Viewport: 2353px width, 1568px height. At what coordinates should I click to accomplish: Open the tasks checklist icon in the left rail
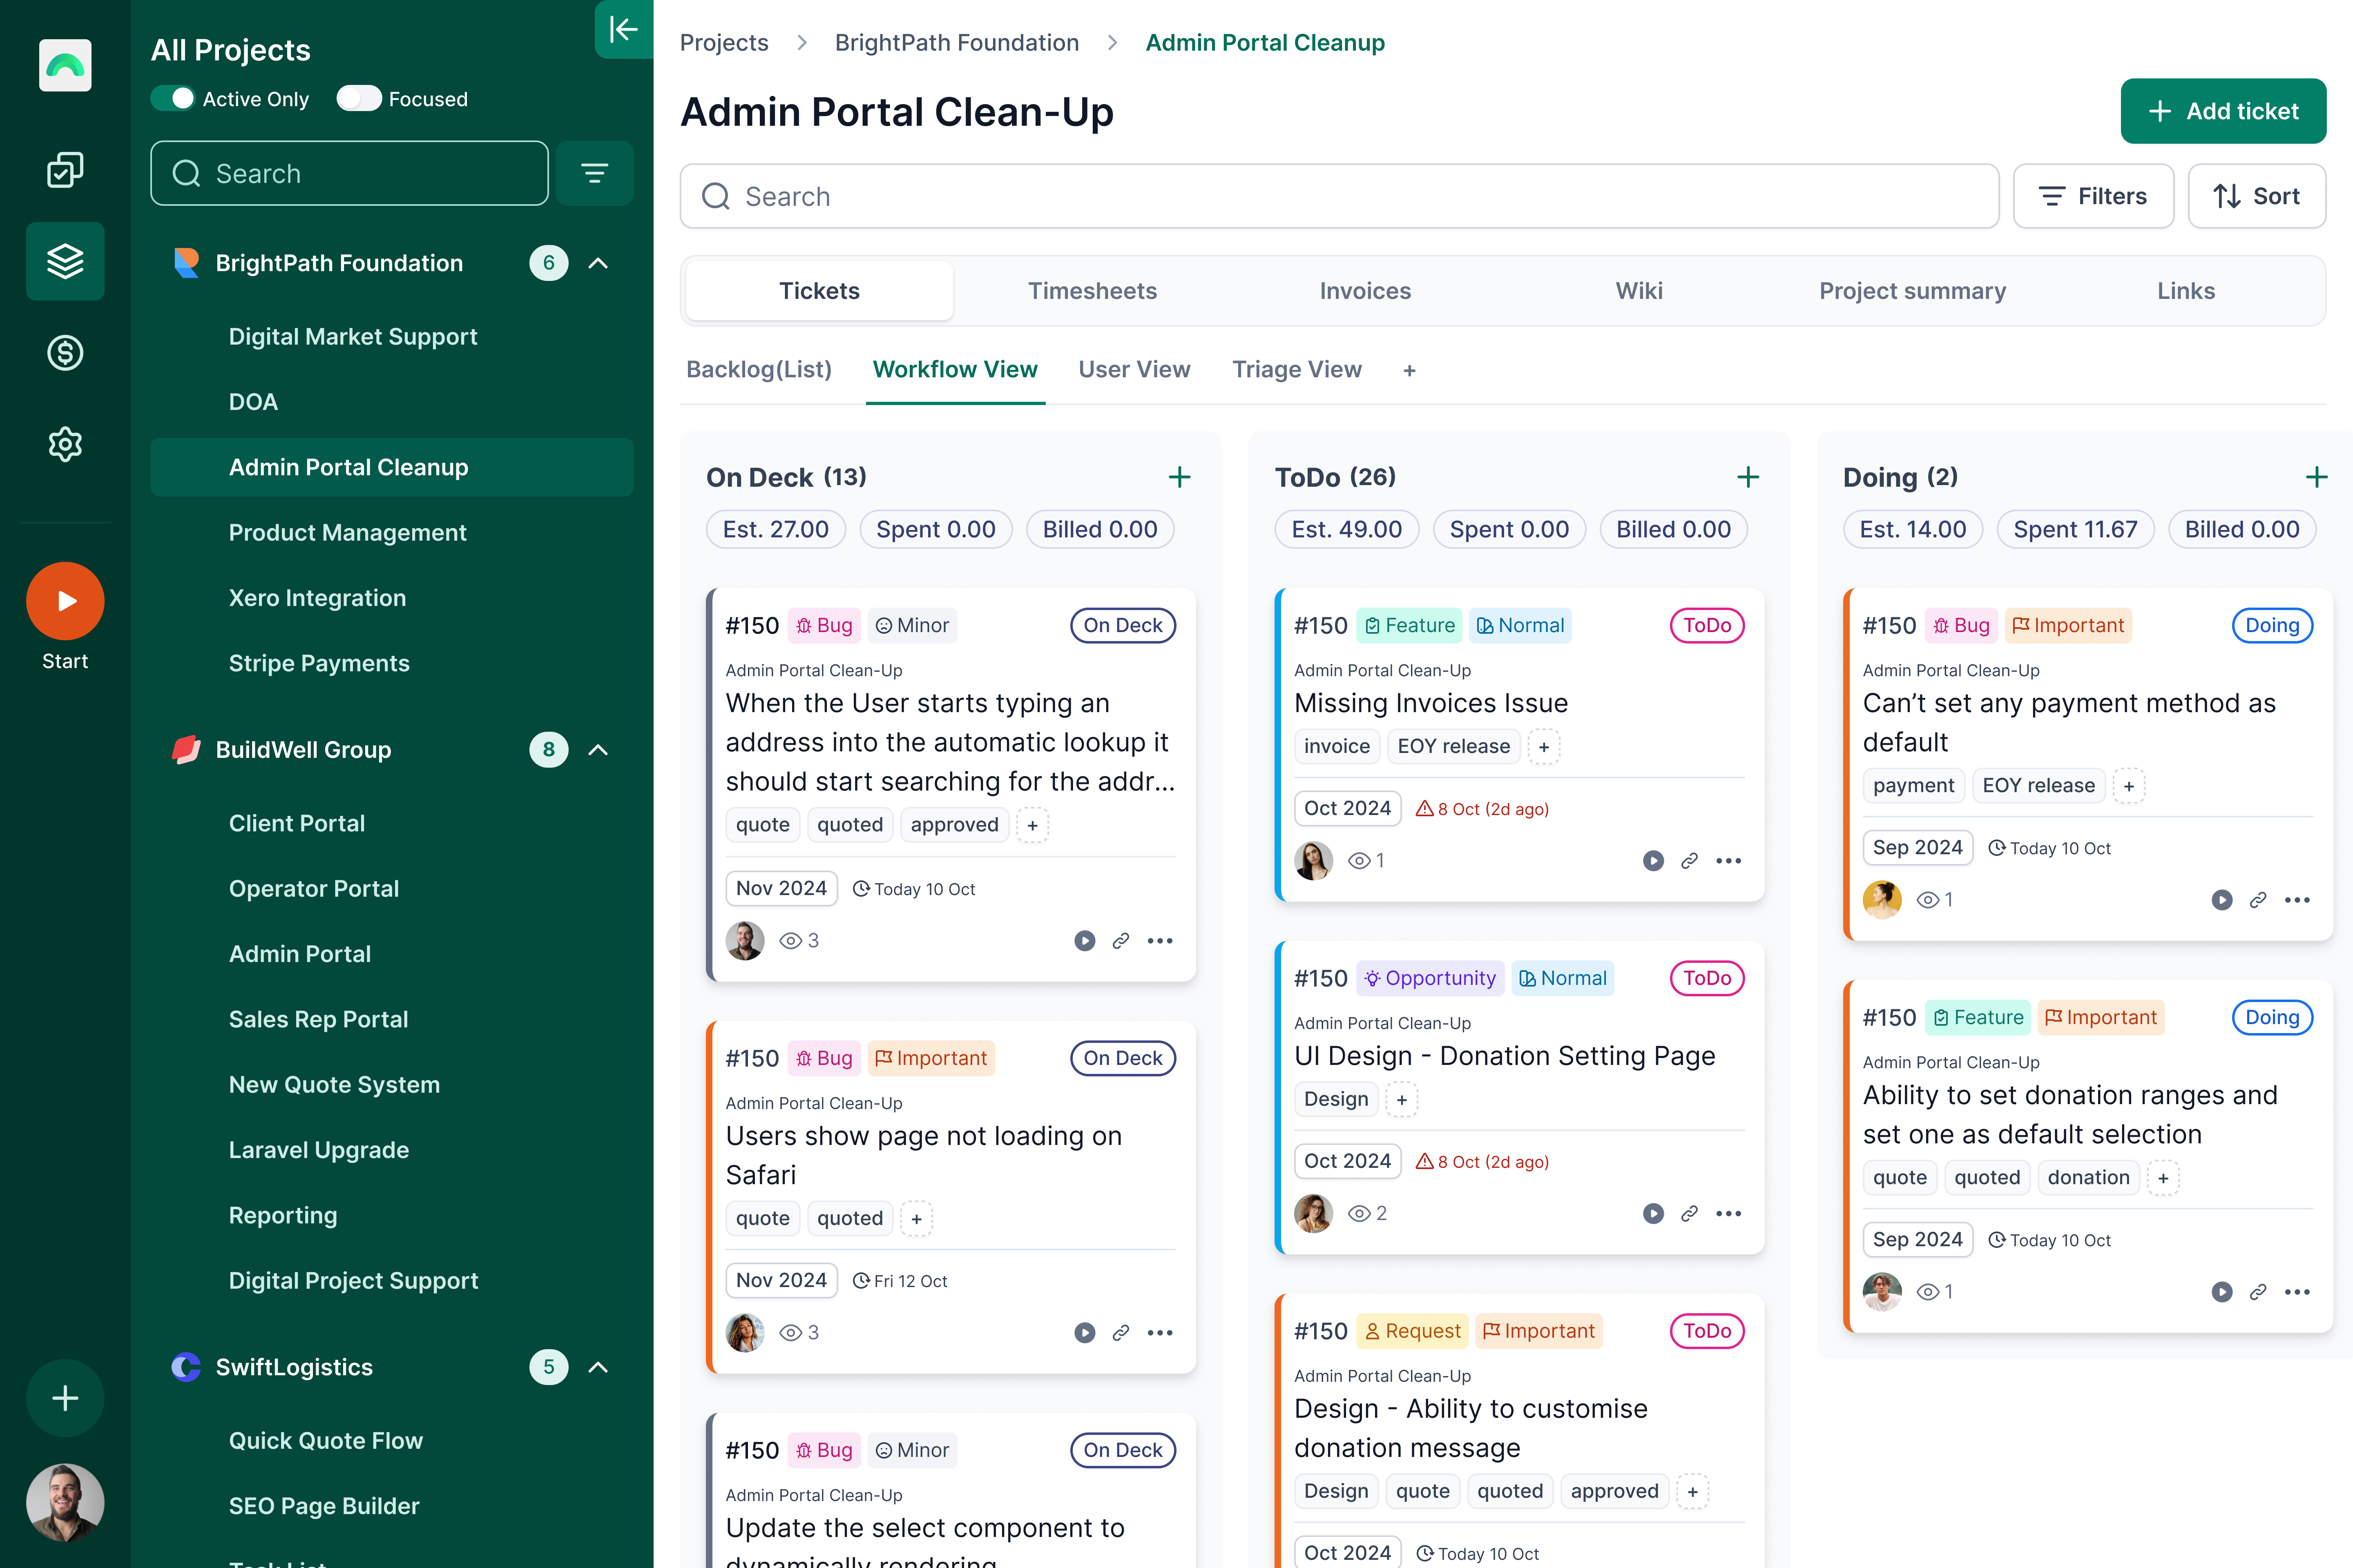pyautogui.click(x=65, y=170)
